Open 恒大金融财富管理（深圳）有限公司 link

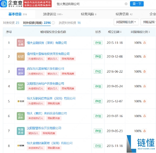click(x=50, y=143)
